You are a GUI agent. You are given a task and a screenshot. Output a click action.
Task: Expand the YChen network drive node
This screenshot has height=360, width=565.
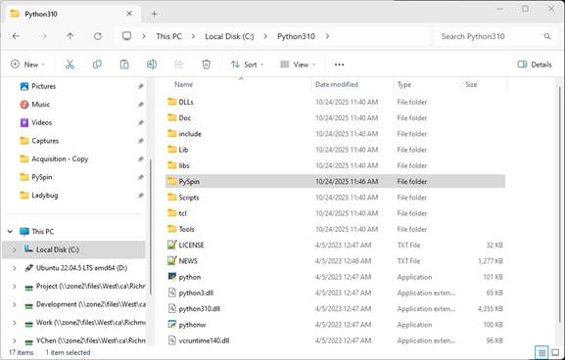[14, 340]
